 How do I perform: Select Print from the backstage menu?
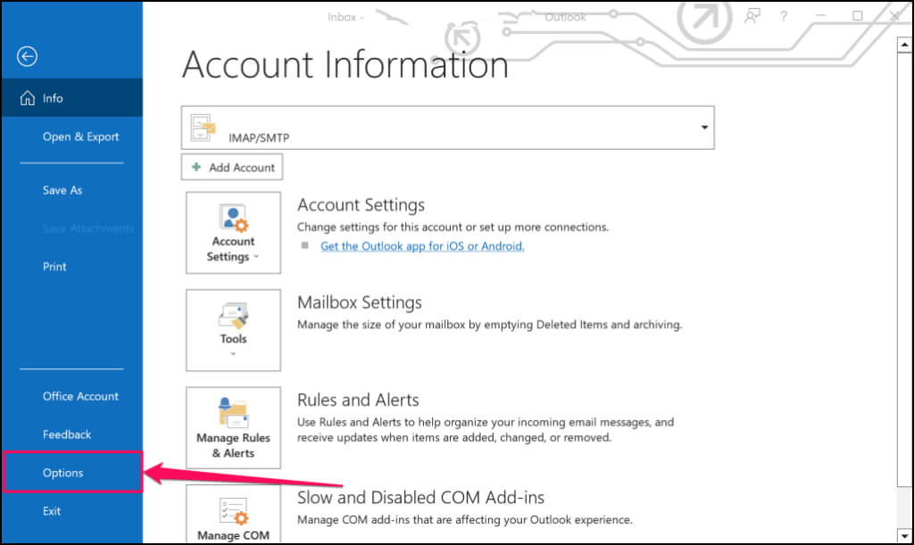(54, 267)
